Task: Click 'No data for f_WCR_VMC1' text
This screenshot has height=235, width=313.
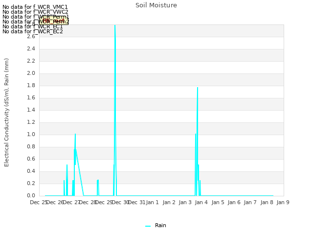Action: point(35,7)
